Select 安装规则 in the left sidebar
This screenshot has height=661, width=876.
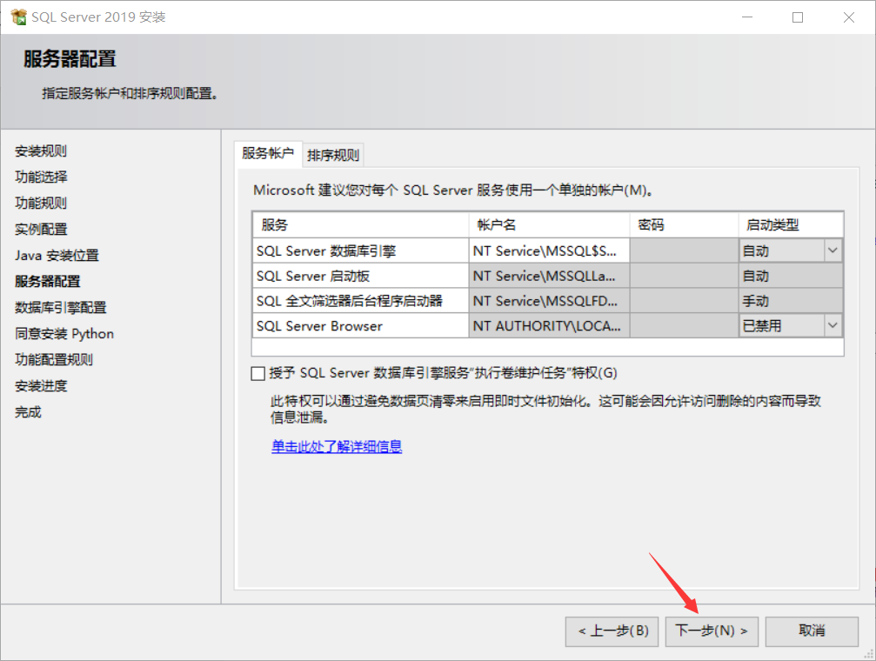42,150
